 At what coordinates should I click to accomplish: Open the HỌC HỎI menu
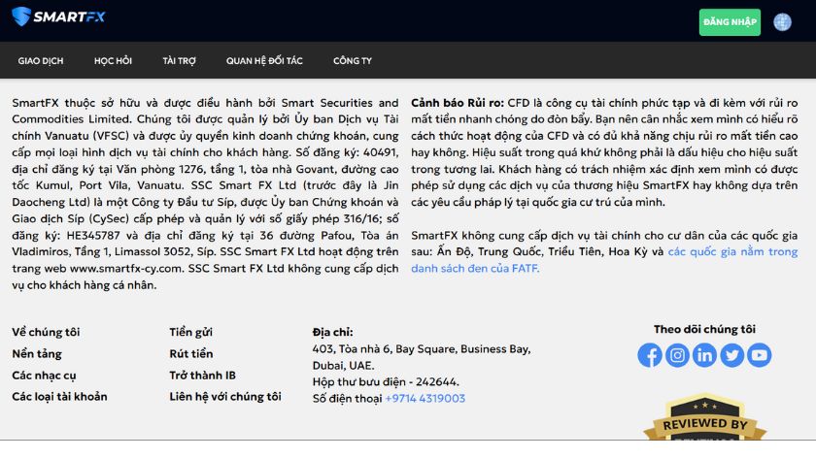[x=113, y=60]
